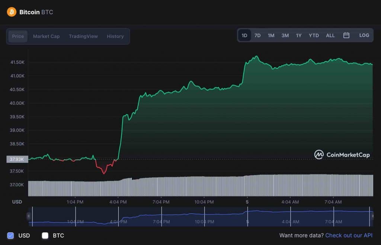This screenshot has width=381, height=245.
Task: Open the History tab
Action: [x=115, y=36]
